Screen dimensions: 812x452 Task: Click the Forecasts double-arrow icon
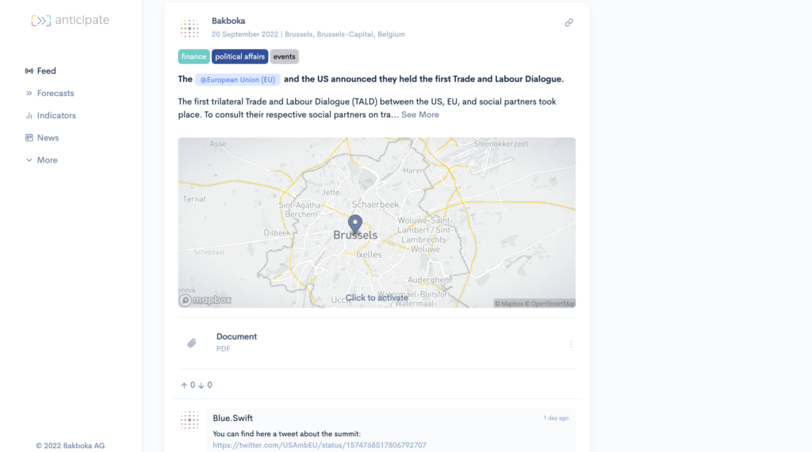click(29, 94)
